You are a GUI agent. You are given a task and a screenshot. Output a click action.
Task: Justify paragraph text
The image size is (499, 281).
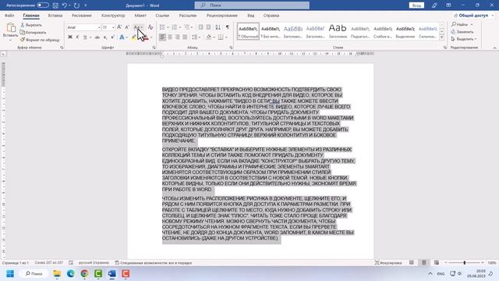click(x=185, y=37)
